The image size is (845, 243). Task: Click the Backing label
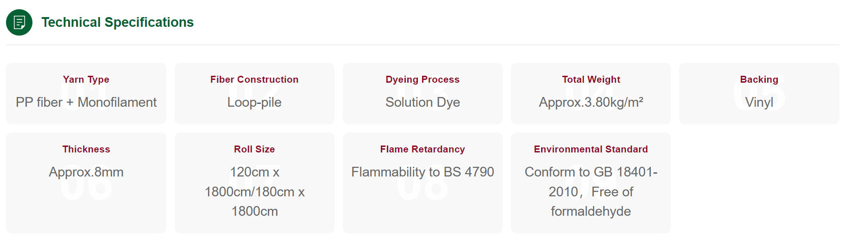coord(759,79)
